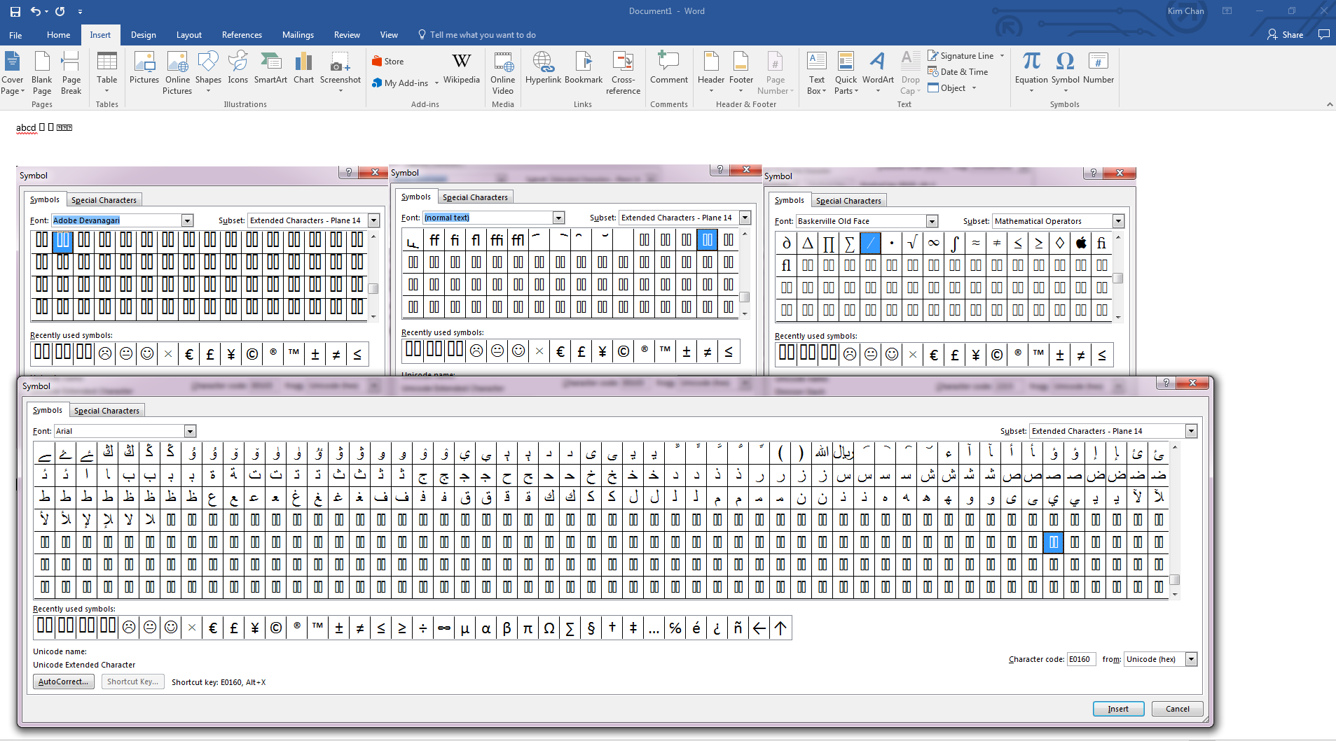Insert a SmartArt graphic
This screenshot has width=1336, height=741.
tap(270, 68)
